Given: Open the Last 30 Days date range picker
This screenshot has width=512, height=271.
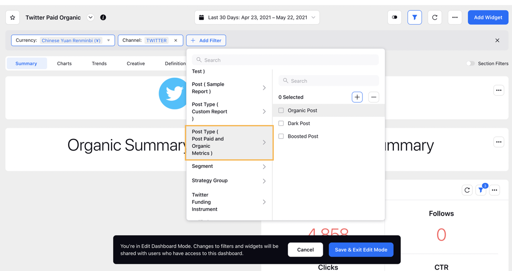Looking at the screenshot, I should 257,17.
